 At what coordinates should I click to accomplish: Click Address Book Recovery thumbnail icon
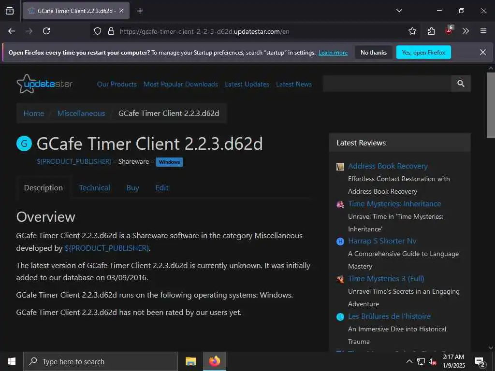tap(340, 166)
